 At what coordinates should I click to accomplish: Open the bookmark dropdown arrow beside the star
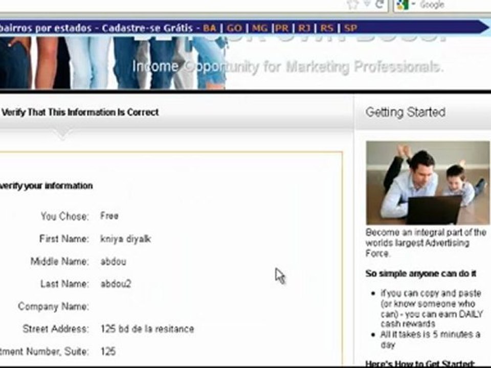pyautogui.click(x=367, y=4)
